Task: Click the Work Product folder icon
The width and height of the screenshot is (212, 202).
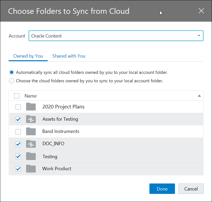Action: click(x=31, y=169)
